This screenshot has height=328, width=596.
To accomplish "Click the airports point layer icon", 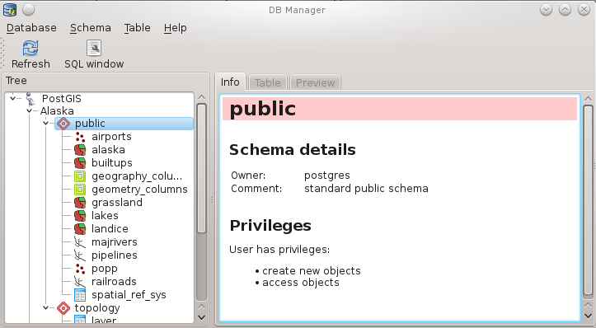I will tap(80, 137).
